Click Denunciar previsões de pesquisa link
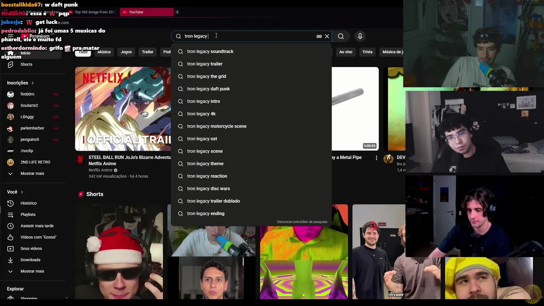Viewport: 544px width, 306px height. 302,222
